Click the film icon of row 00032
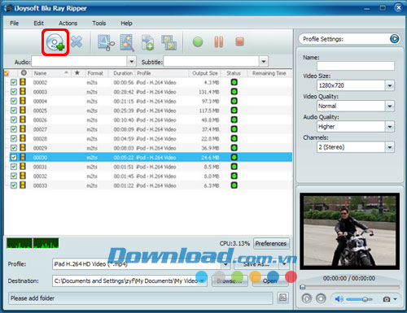The width and height of the screenshot is (407, 313). (x=23, y=176)
